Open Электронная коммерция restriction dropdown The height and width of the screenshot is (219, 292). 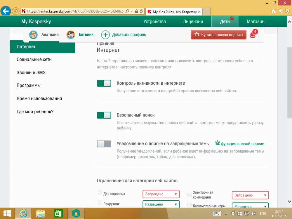click(250, 195)
